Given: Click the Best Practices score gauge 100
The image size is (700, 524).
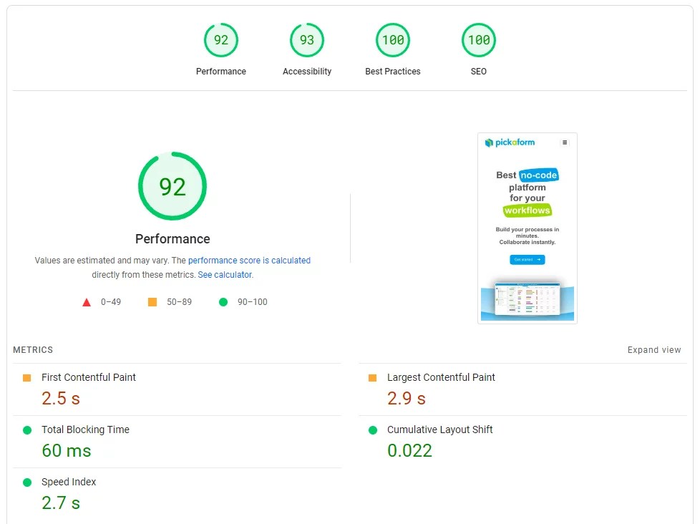Looking at the screenshot, I should point(392,40).
